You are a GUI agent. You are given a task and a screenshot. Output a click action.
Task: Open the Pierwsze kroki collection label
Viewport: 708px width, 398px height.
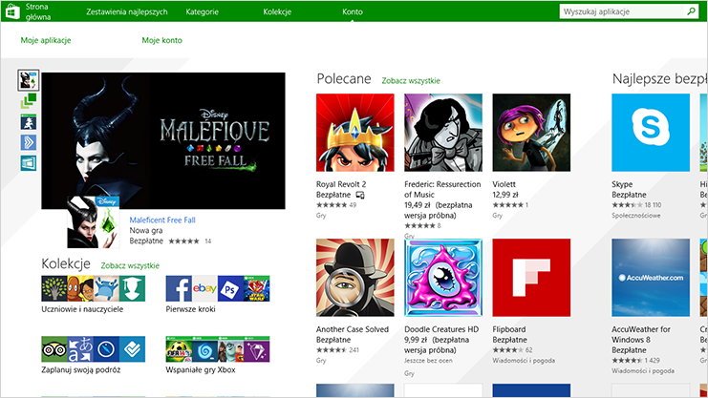point(190,309)
